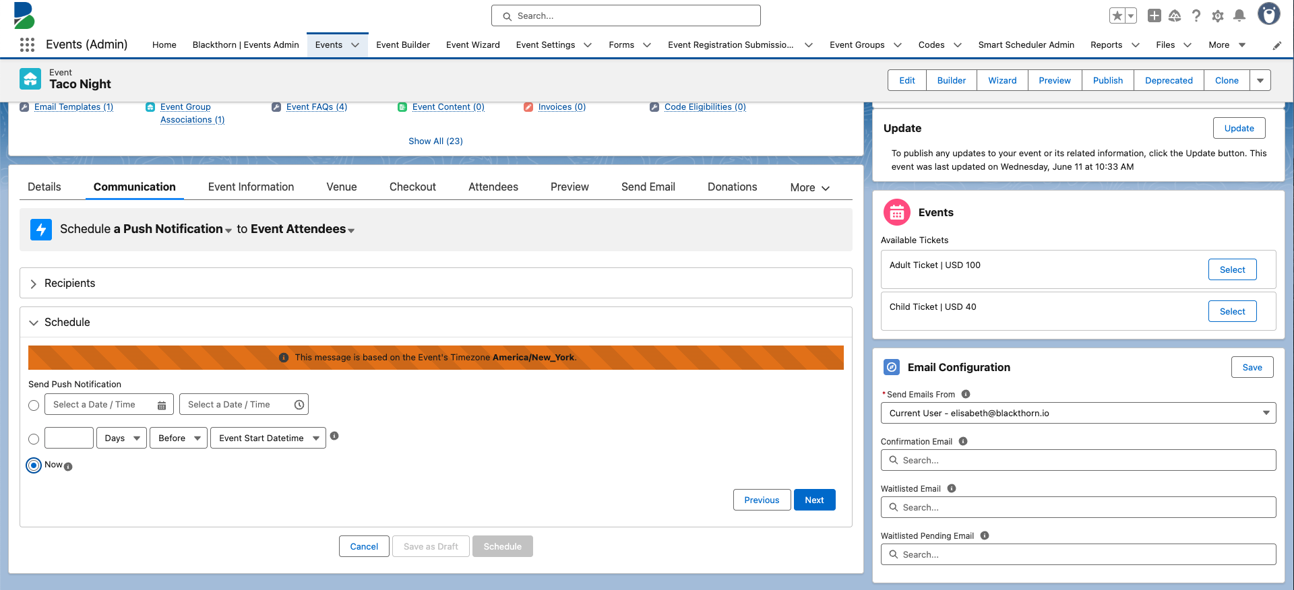Click info icon next to Event Start Datetime

(x=334, y=436)
